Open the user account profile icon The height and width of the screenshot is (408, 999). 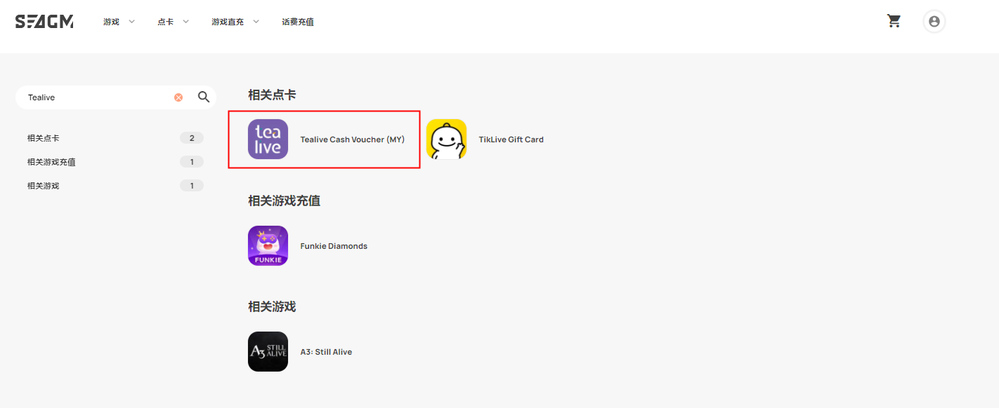coord(934,22)
